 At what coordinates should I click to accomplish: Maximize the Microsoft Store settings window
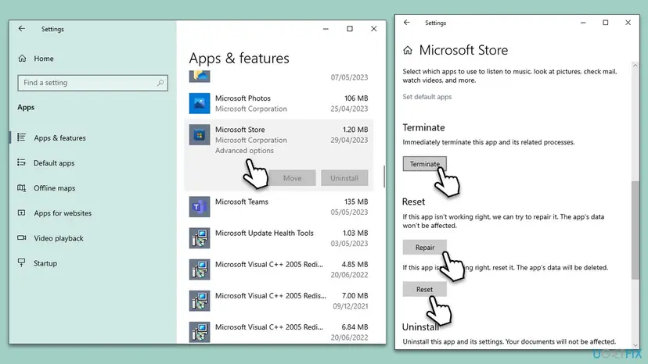click(x=606, y=23)
